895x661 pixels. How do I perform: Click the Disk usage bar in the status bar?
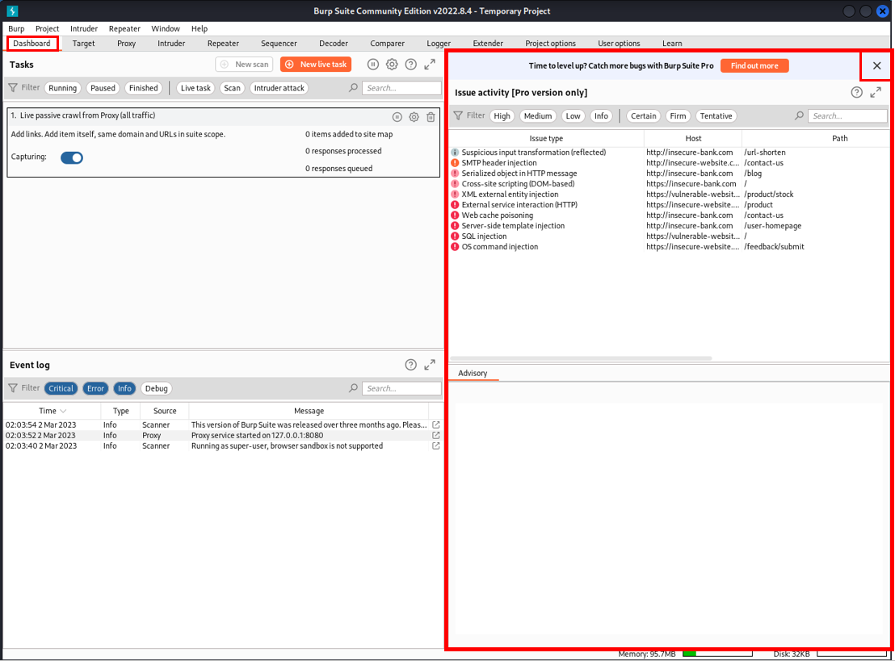(851, 655)
